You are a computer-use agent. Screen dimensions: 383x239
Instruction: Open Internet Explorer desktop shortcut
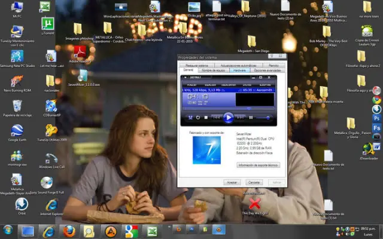51,205
